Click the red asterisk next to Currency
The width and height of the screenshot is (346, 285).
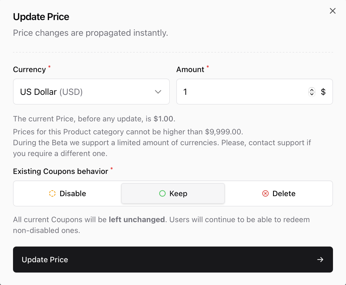[x=49, y=67]
